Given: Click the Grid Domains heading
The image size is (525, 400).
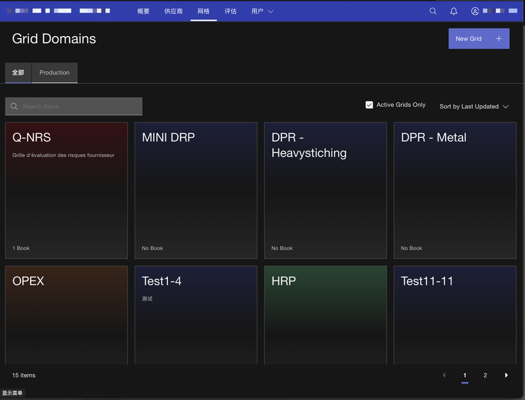Looking at the screenshot, I should coord(54,39).
